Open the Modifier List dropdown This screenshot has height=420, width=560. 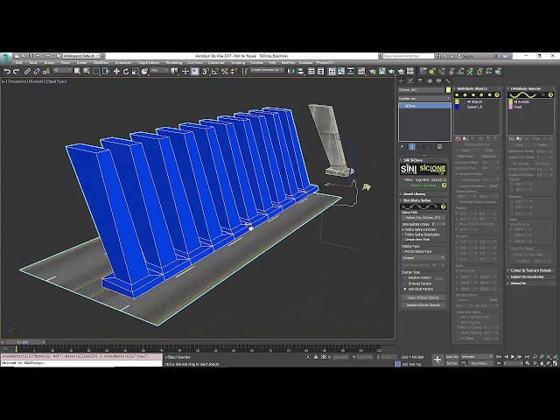(423, 98)
